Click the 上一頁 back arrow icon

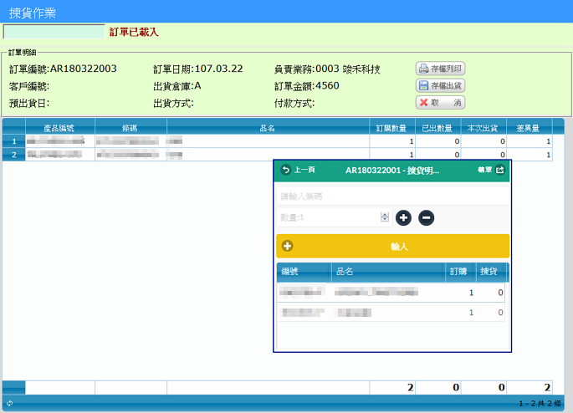click(x=286, y=170)
